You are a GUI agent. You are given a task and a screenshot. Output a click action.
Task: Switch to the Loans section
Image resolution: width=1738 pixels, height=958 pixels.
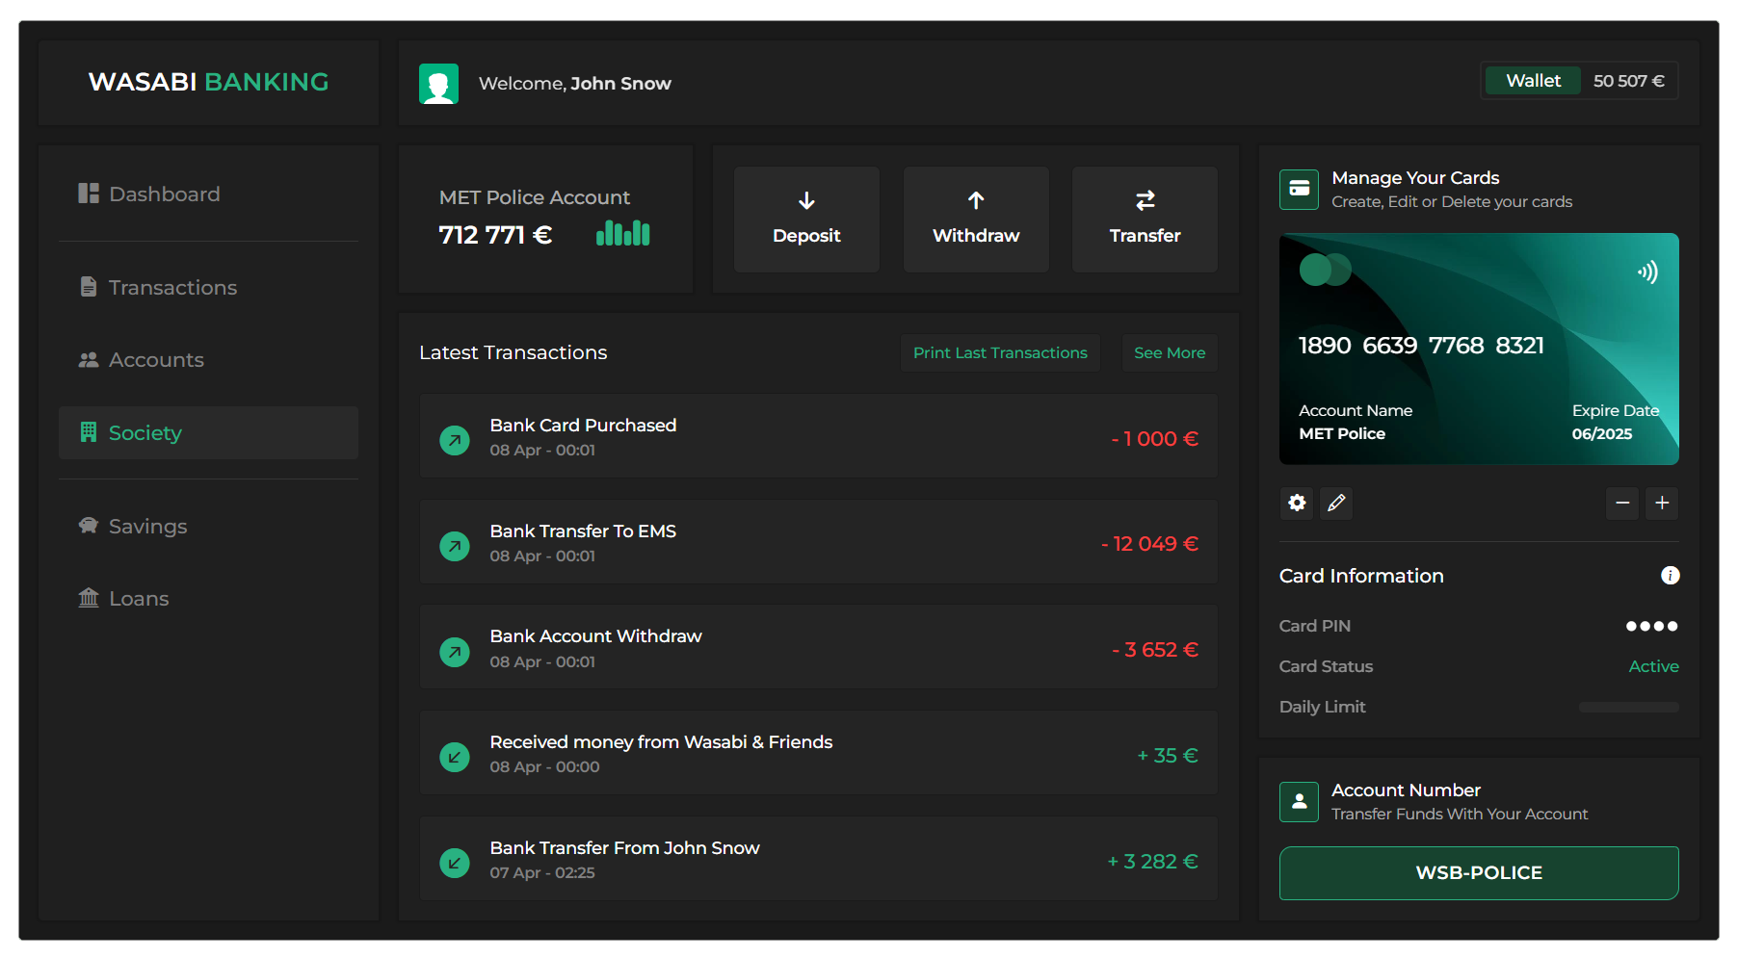click(139, 598)
